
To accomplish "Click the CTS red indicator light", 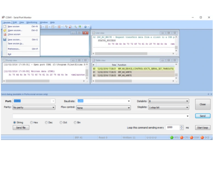I will point(182,138).
